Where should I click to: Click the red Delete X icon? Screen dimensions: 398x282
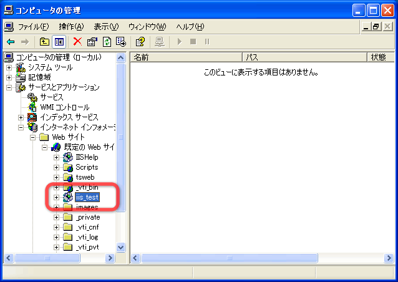[x=77, y=41]
